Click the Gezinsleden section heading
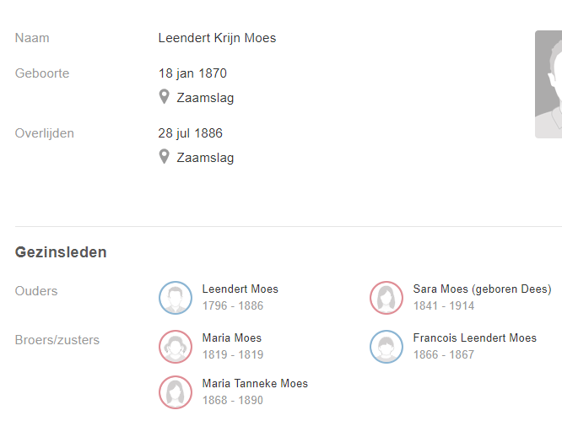The width and height of the screenshot is (562, 432). [x=61, y=252]
